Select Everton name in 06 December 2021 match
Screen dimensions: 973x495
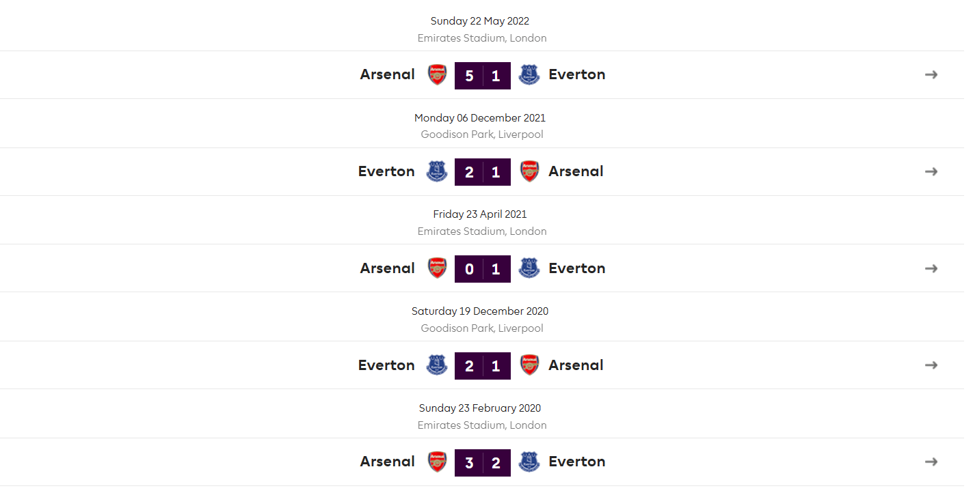coord(386,171)
